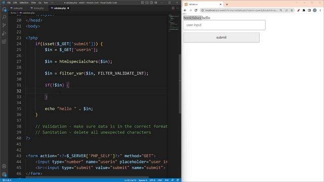Screen dimensions: 324x182
Task: Open the View menu
Action: (33, 3)
